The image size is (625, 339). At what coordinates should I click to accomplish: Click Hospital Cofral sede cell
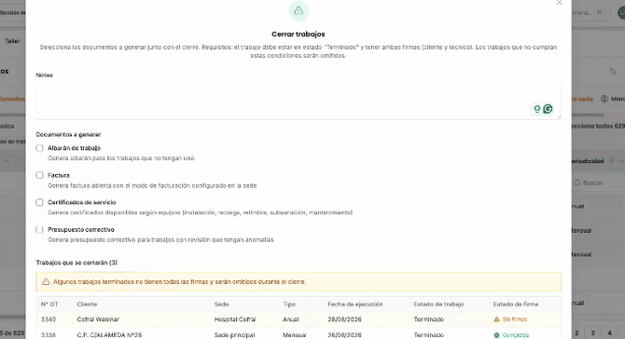pyautogui.click(x=235, y=319)
